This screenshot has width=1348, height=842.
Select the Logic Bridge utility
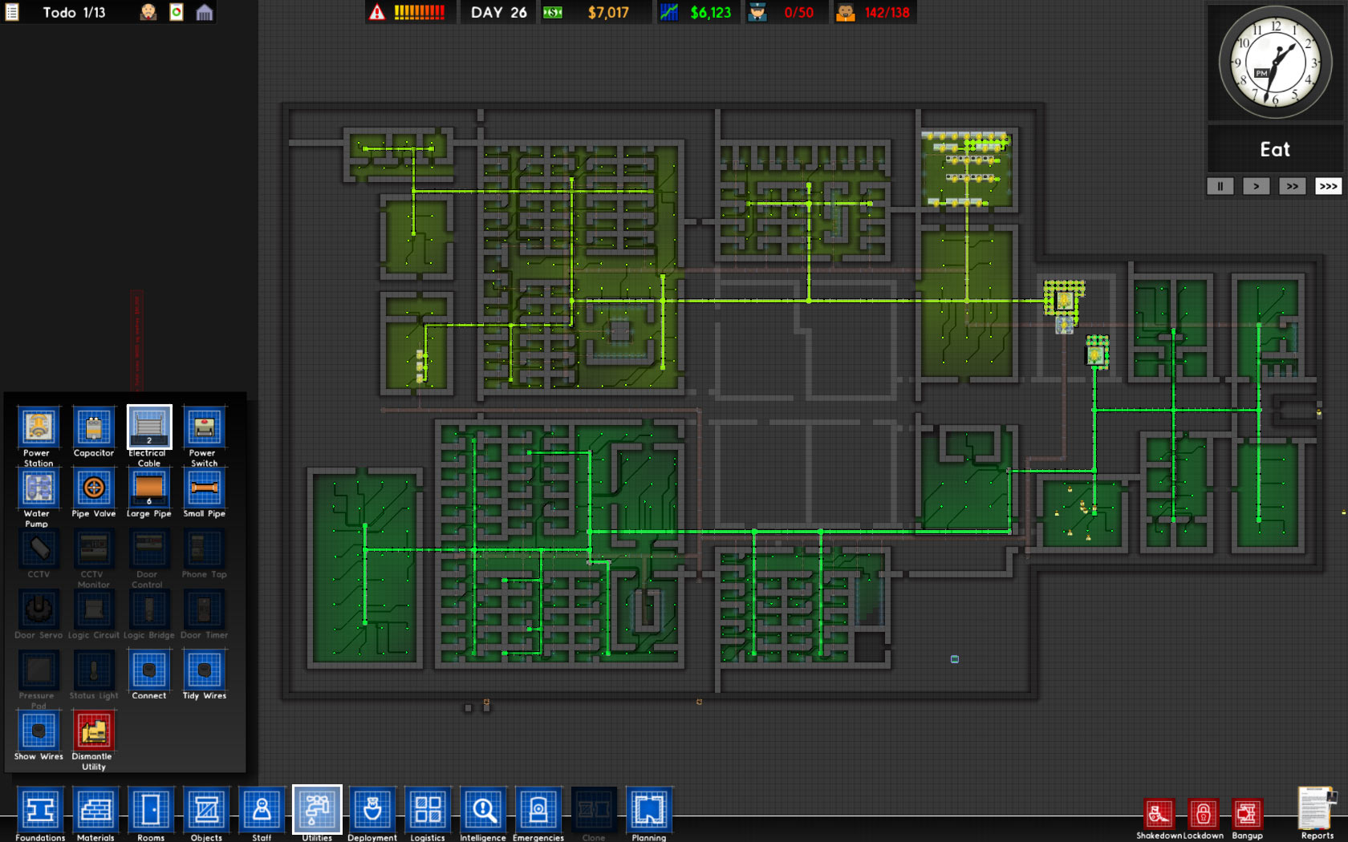click(149, 609)
